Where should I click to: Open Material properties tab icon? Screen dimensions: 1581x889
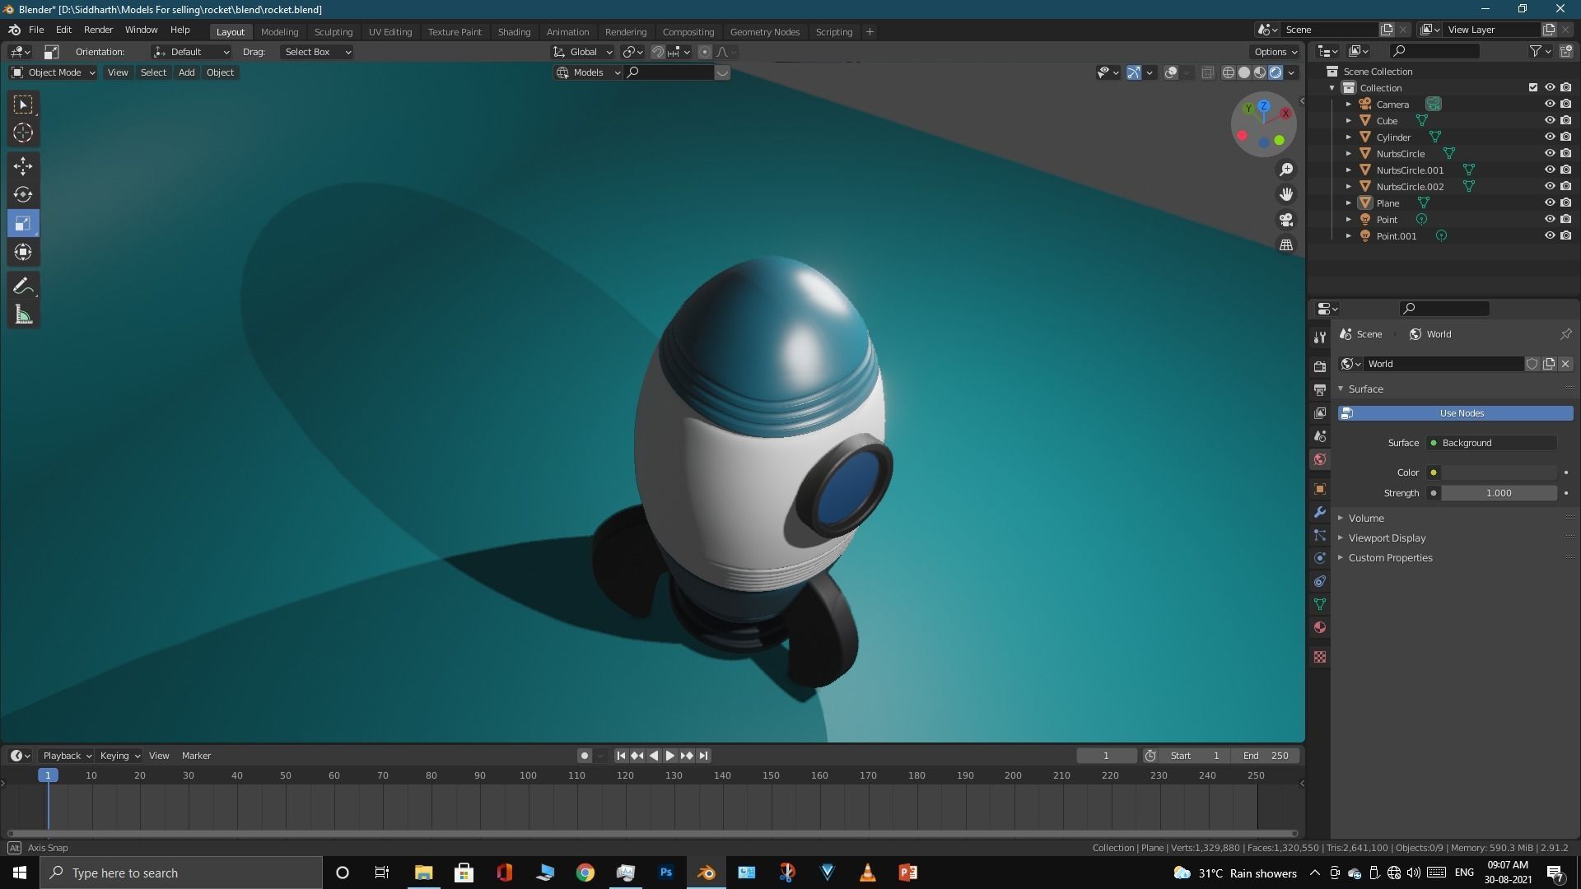[1320, 628]
